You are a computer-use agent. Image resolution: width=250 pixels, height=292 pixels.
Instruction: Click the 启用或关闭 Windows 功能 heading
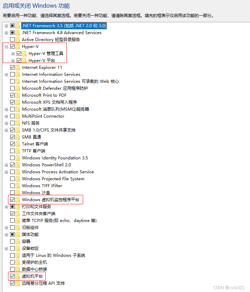click(x=36, y=6)
